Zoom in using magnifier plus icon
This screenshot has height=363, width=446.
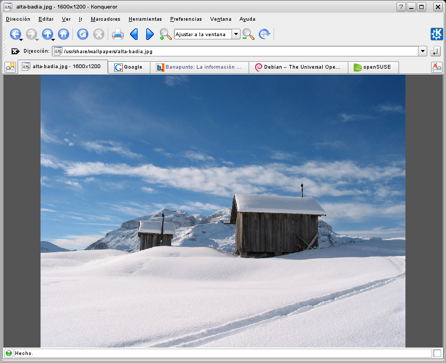click(165, 35)
